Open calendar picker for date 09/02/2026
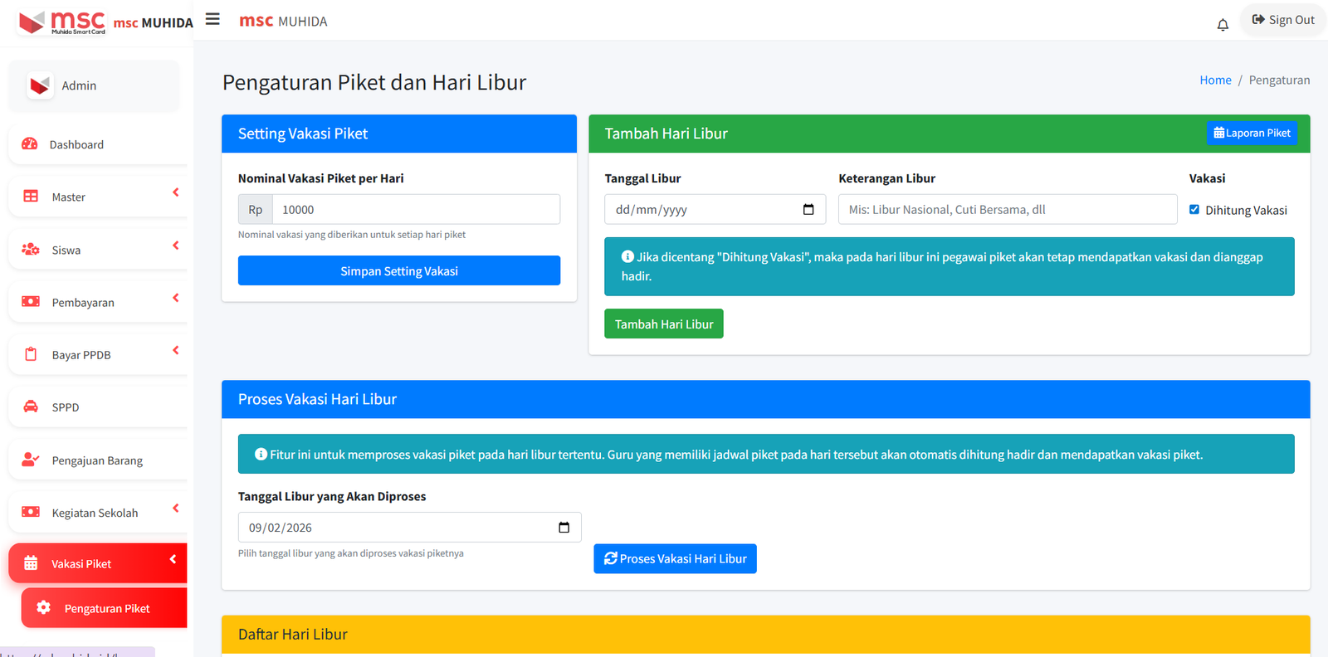Image resolution: width=1328 pixels, height=657 pixels. click(x=564, y=528)
